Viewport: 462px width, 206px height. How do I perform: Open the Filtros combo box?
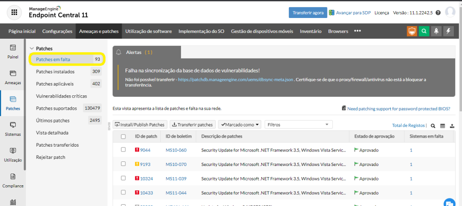pyautogui.click(x=298, y=125)
